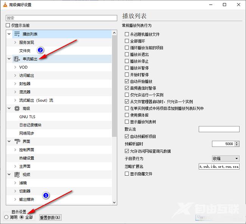Enable 在单实例模式中将项目添加到播放列表队列中
246x224 pixels.
tap(127, 108)
